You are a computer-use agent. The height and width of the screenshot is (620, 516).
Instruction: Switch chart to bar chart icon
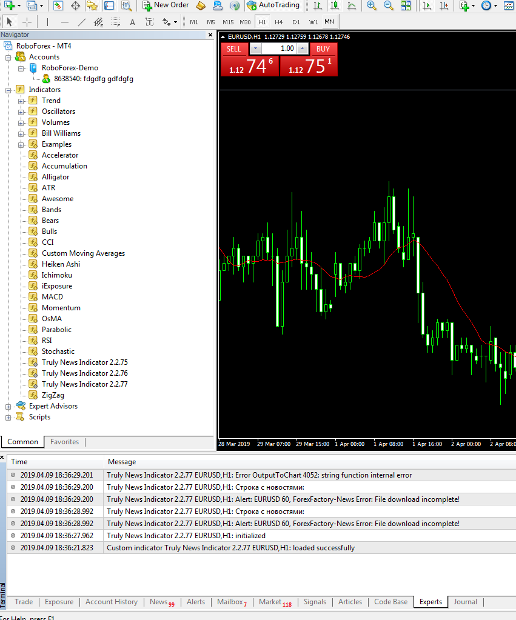click(317, 5)
